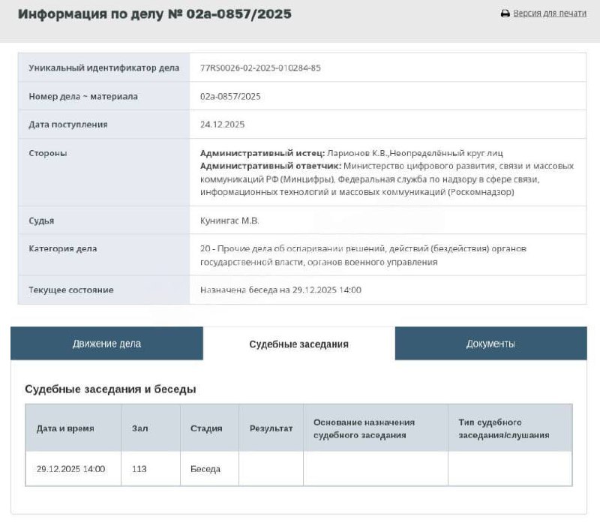Click the 'Административный истец' label
Viewport: 600px width, 523px height.
click(252, 153)
